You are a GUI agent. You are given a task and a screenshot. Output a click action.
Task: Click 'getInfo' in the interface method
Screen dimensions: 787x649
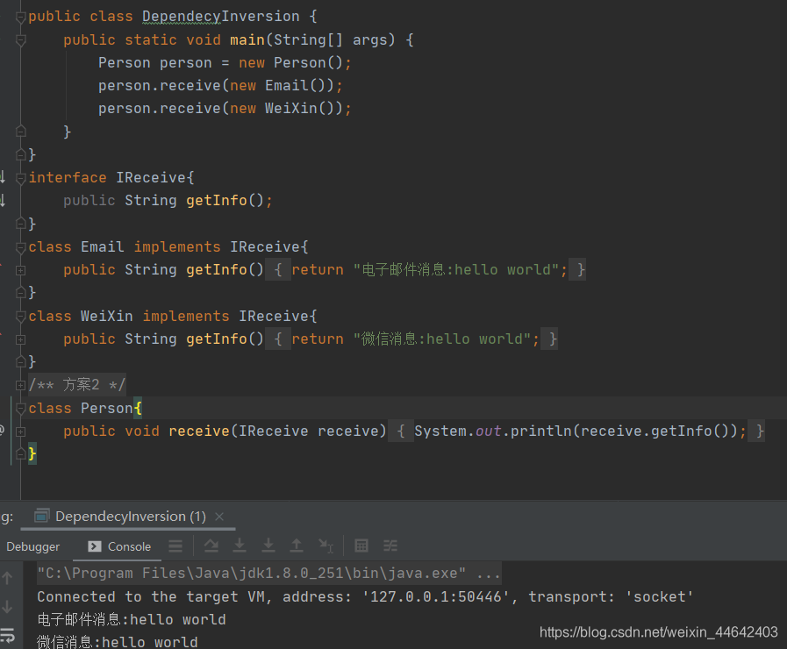pyautogui.click(x=217, y=200)
